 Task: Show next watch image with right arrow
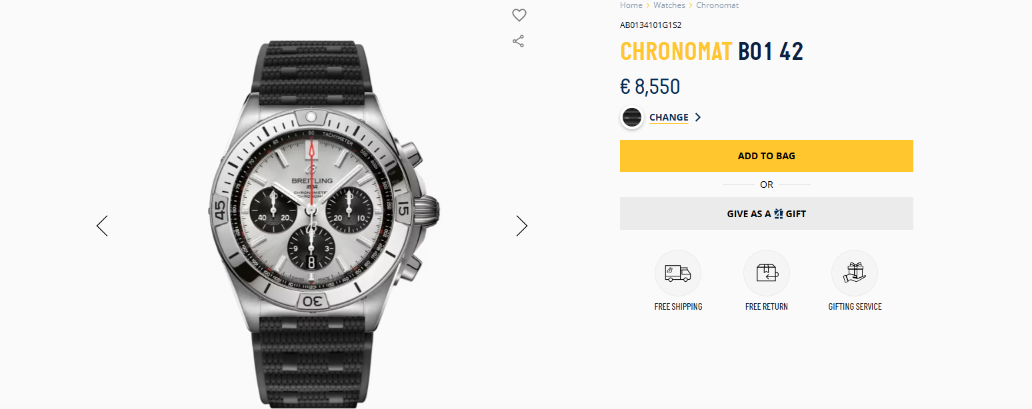point(521,226)
